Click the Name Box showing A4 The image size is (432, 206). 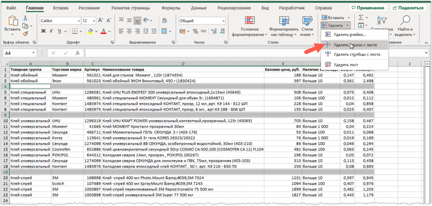19,53
